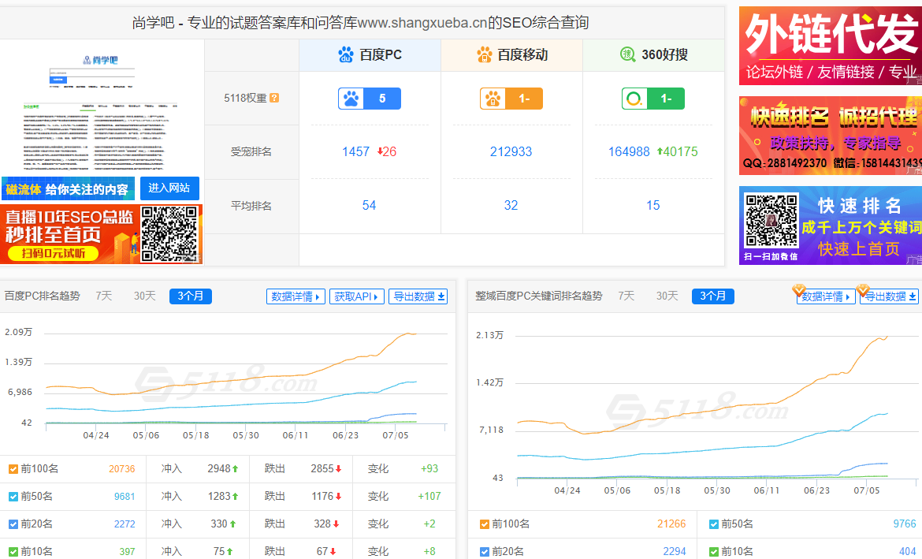Toggle the 前20名 checkbox in left panel
Screen dimensions: 922x559
click(x=13, y=524)
